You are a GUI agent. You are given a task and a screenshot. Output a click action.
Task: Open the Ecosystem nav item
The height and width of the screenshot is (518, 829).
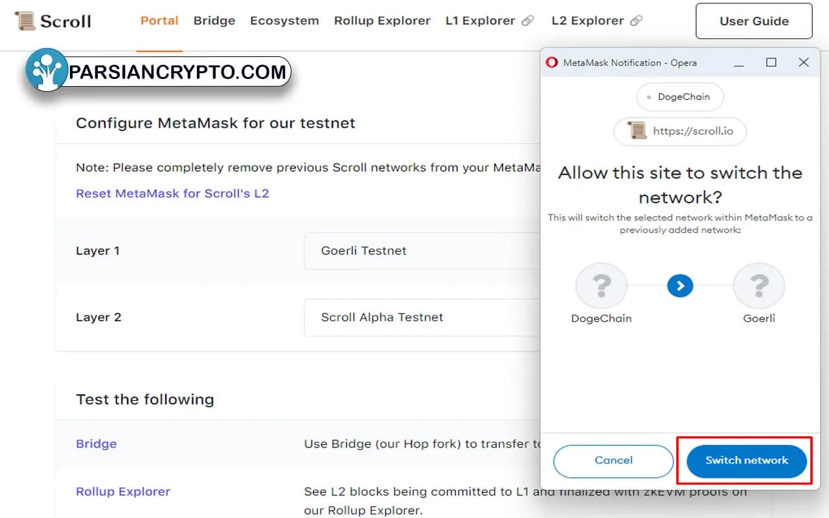coord(284,21)
